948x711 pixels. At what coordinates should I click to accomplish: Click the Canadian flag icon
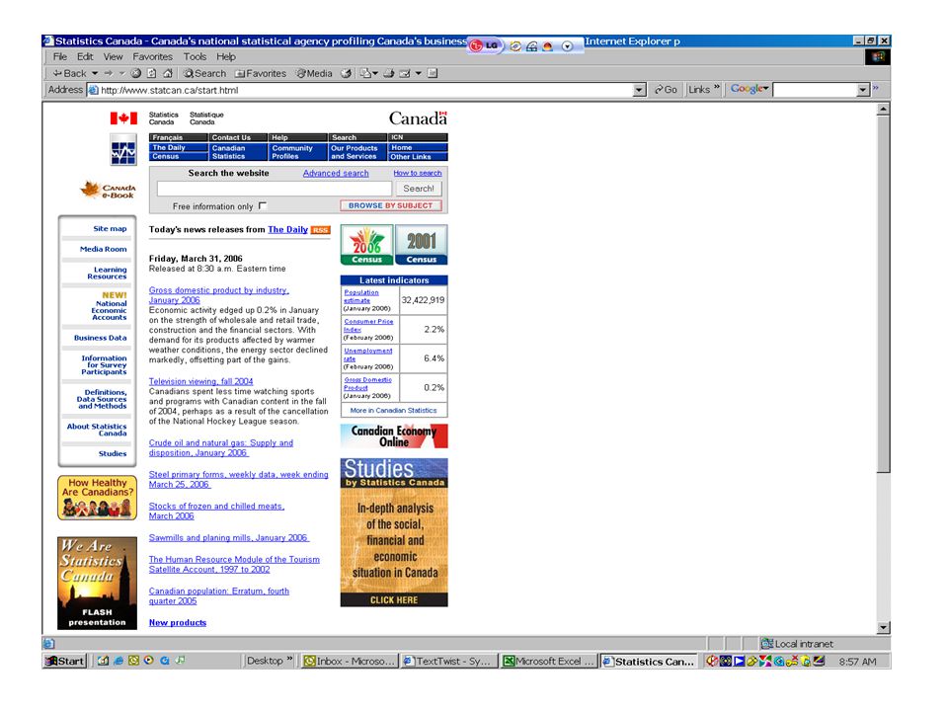[x=123, y=118]
